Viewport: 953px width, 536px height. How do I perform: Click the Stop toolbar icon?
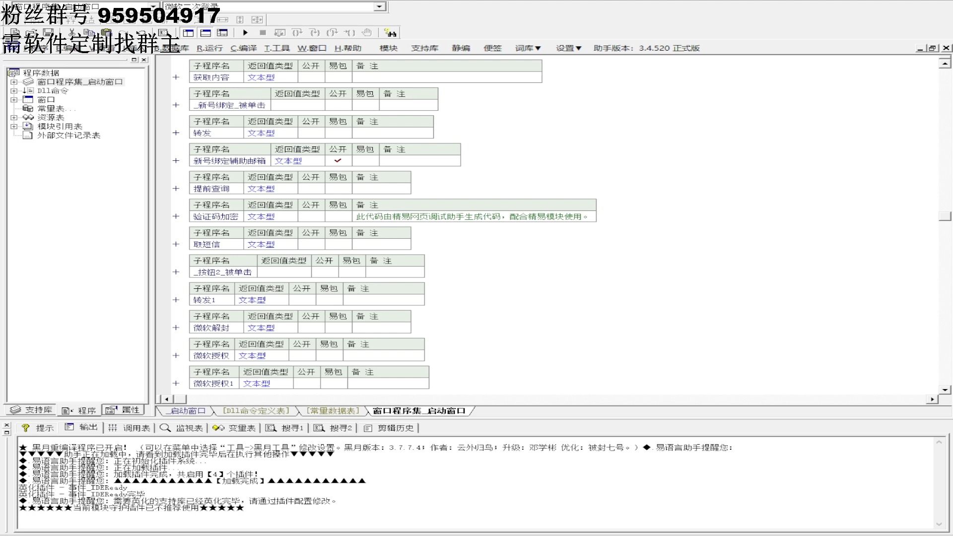tap(263, 33)
